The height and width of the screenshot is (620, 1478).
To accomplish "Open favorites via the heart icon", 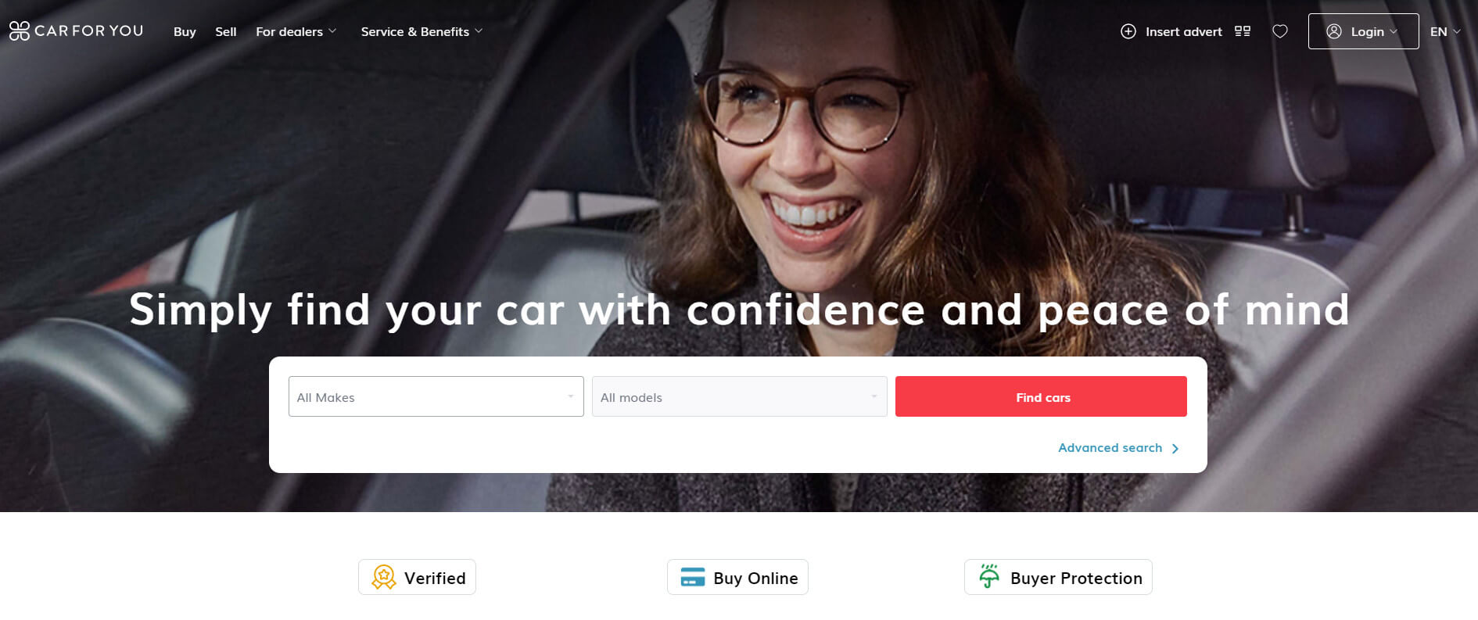I will 1280,31.
